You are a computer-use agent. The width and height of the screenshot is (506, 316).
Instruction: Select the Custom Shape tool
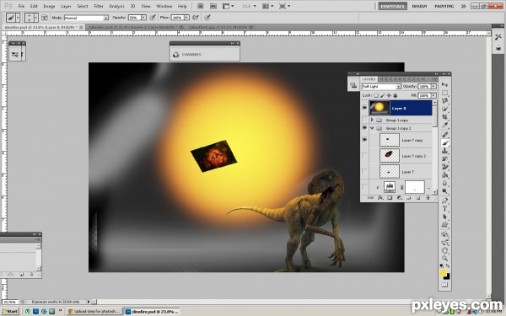(444, 225)
